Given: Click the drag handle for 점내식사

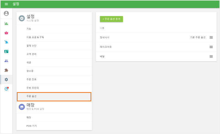Looking at the screenshot, I should (x=211, y=37).
